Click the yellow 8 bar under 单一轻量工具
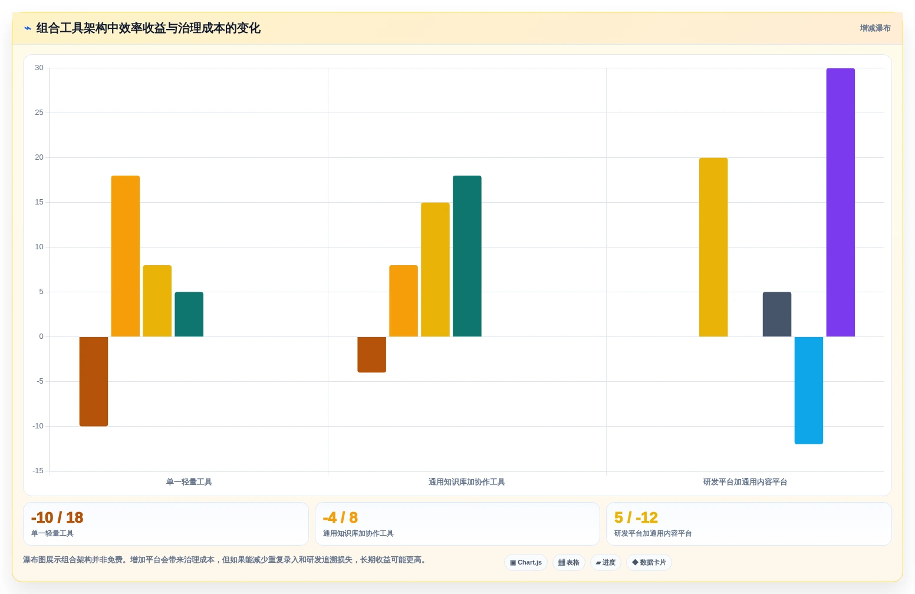The width and height of the screenshot is (915, 594). tap(157, 301)
